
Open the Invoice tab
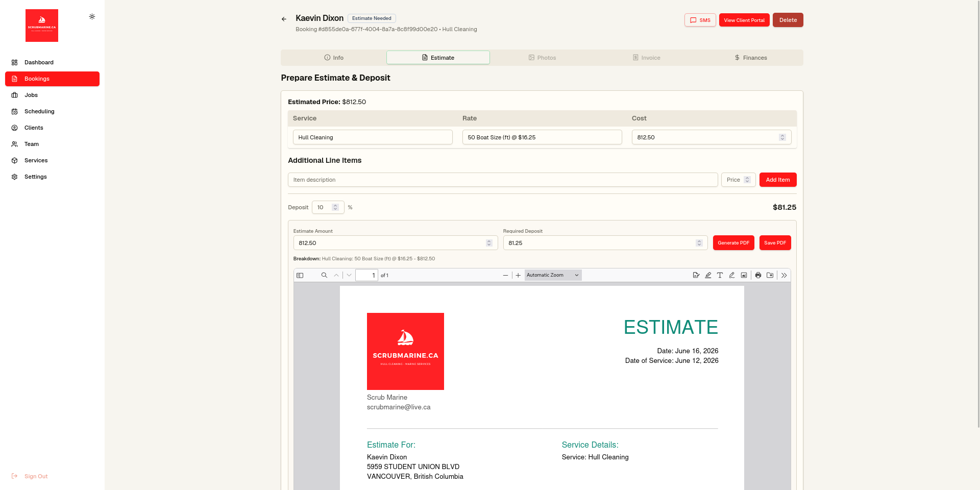click(x=646, y=58)
